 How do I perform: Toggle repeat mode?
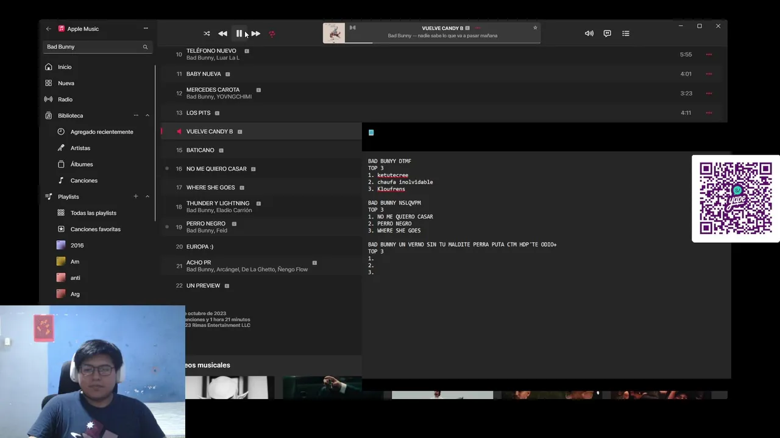[x=272, y=33]
